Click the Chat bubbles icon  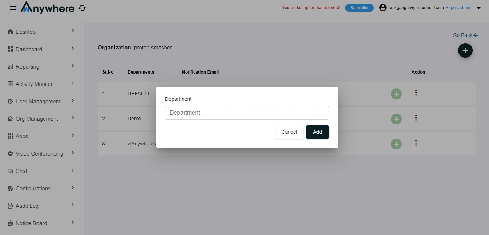(x=10, y=171)
